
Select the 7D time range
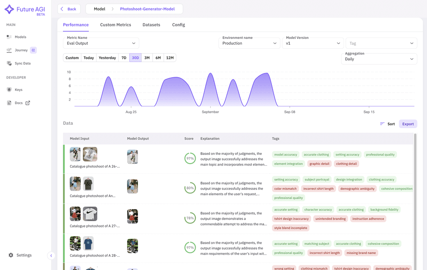tap(123, 58)
